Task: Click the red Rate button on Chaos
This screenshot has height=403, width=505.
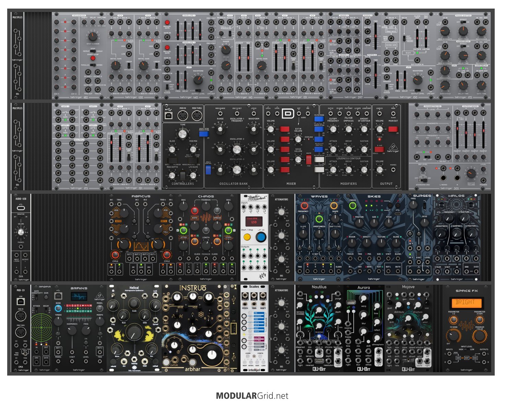Action: point(195,210)
